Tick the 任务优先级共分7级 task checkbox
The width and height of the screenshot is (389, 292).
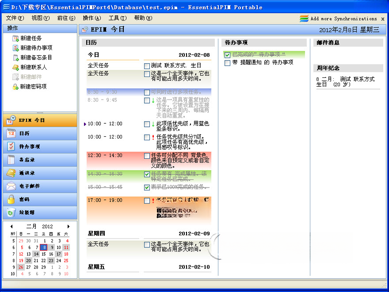147,137
